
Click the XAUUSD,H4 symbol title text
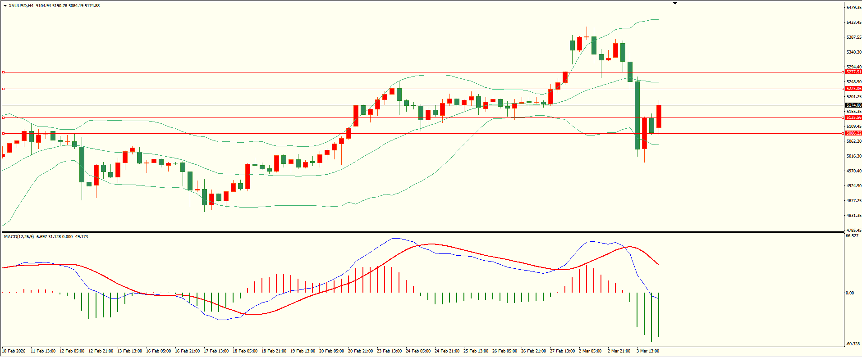coord(21,6)
